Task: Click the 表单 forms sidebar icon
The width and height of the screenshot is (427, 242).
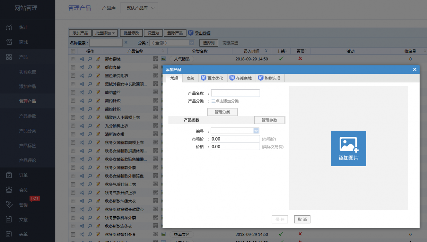Action: [x=9, y=234]
